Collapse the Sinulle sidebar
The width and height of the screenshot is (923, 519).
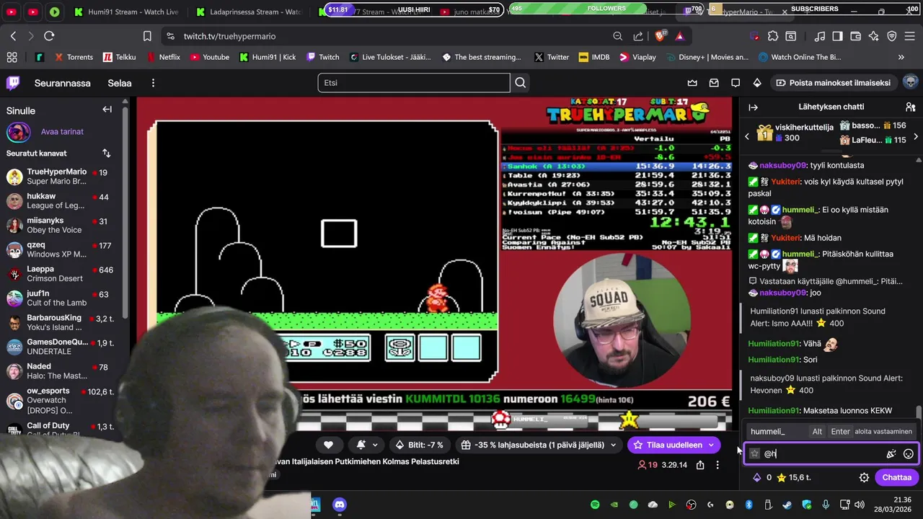tap(107, 110)
